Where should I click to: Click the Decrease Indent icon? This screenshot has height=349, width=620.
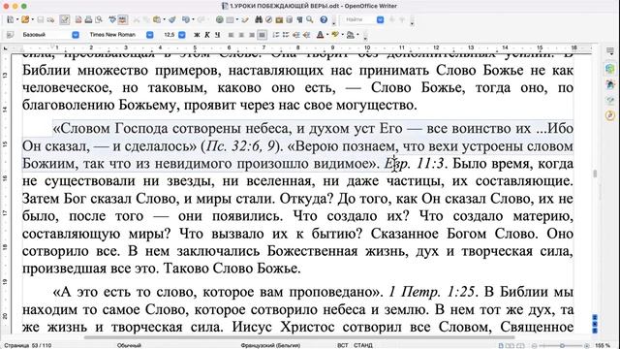[296, 35]
